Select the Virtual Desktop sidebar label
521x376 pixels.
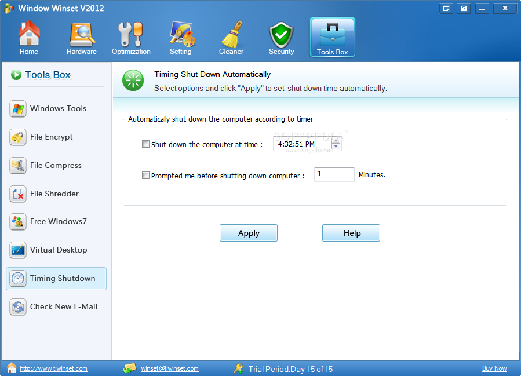[59, 250]
